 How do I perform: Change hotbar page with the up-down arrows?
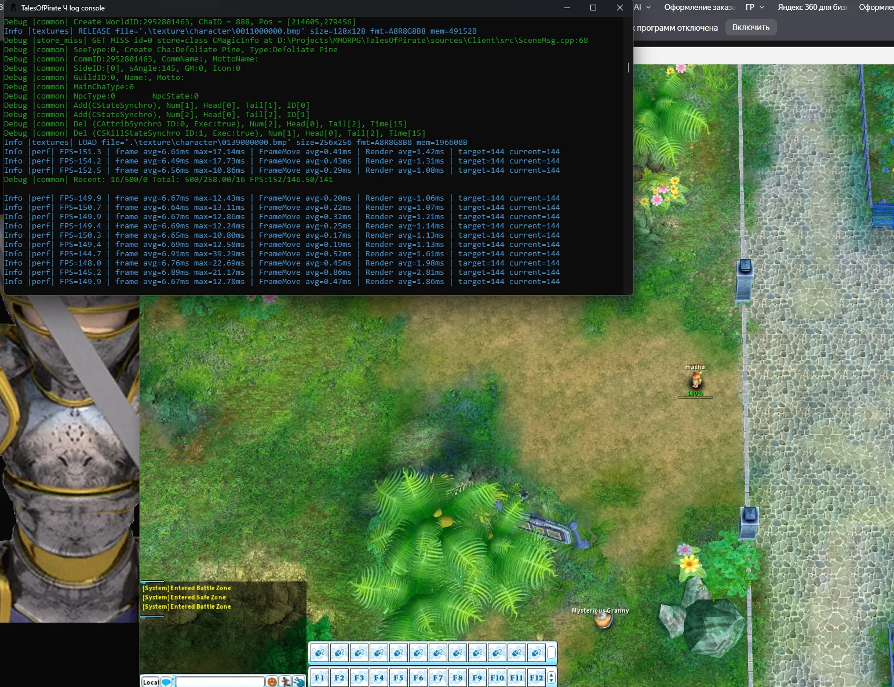(x=551, y=677)
